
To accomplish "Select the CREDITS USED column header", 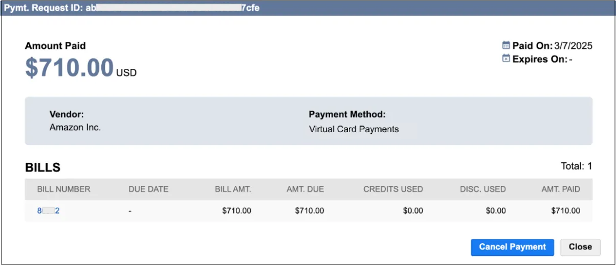I will click(393, 189).
